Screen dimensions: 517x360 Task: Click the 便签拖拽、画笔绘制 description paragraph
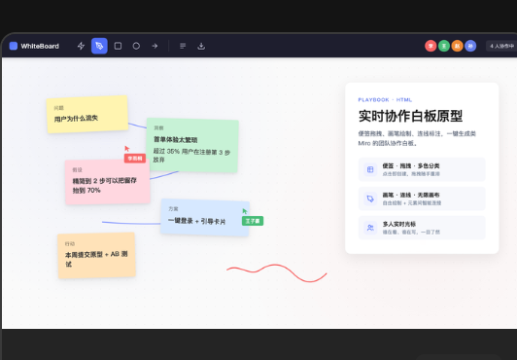pyautogui.click(x=417, y=138)
